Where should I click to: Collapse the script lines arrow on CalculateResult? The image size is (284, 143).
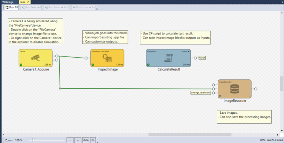coord(189,51)
